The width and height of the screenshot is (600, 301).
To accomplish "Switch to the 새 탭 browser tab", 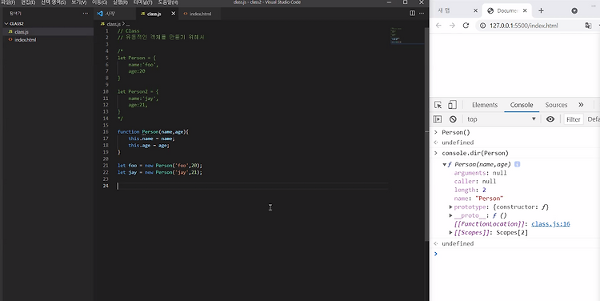I will coord(444,10).
